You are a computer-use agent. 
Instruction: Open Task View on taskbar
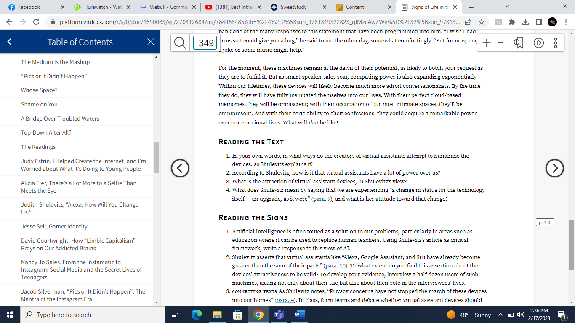click(176, 315)
